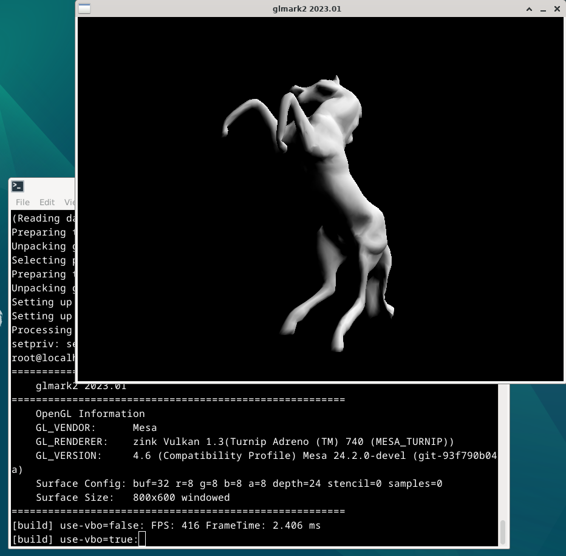
Task: Click the 'GL_VENDOR: Mesa' line
Action: click(96, 427)
